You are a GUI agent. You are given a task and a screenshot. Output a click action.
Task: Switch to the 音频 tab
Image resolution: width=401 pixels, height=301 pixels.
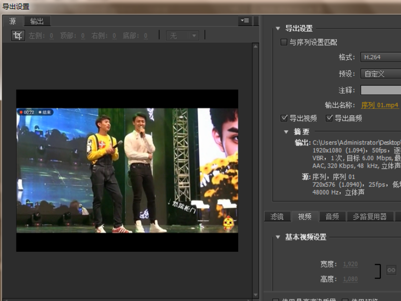(x=332, y=217)
